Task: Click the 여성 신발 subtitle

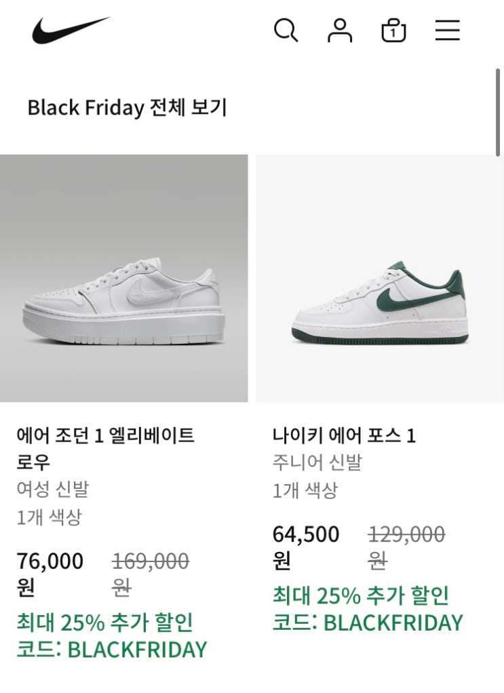Action: point(52,489)
